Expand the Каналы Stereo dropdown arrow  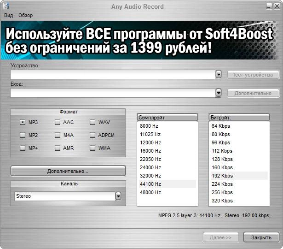pos(118,196)
